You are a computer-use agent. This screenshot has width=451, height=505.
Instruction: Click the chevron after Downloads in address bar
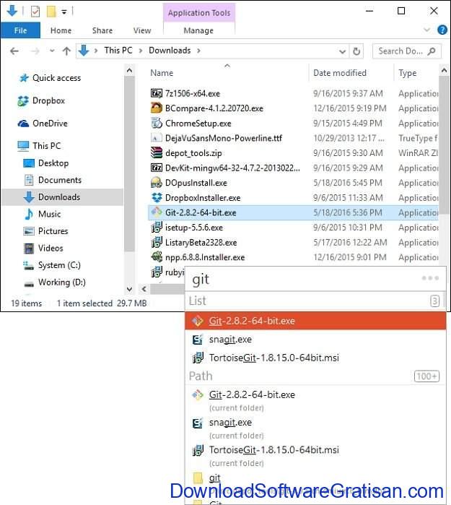(x=198, y=51)
